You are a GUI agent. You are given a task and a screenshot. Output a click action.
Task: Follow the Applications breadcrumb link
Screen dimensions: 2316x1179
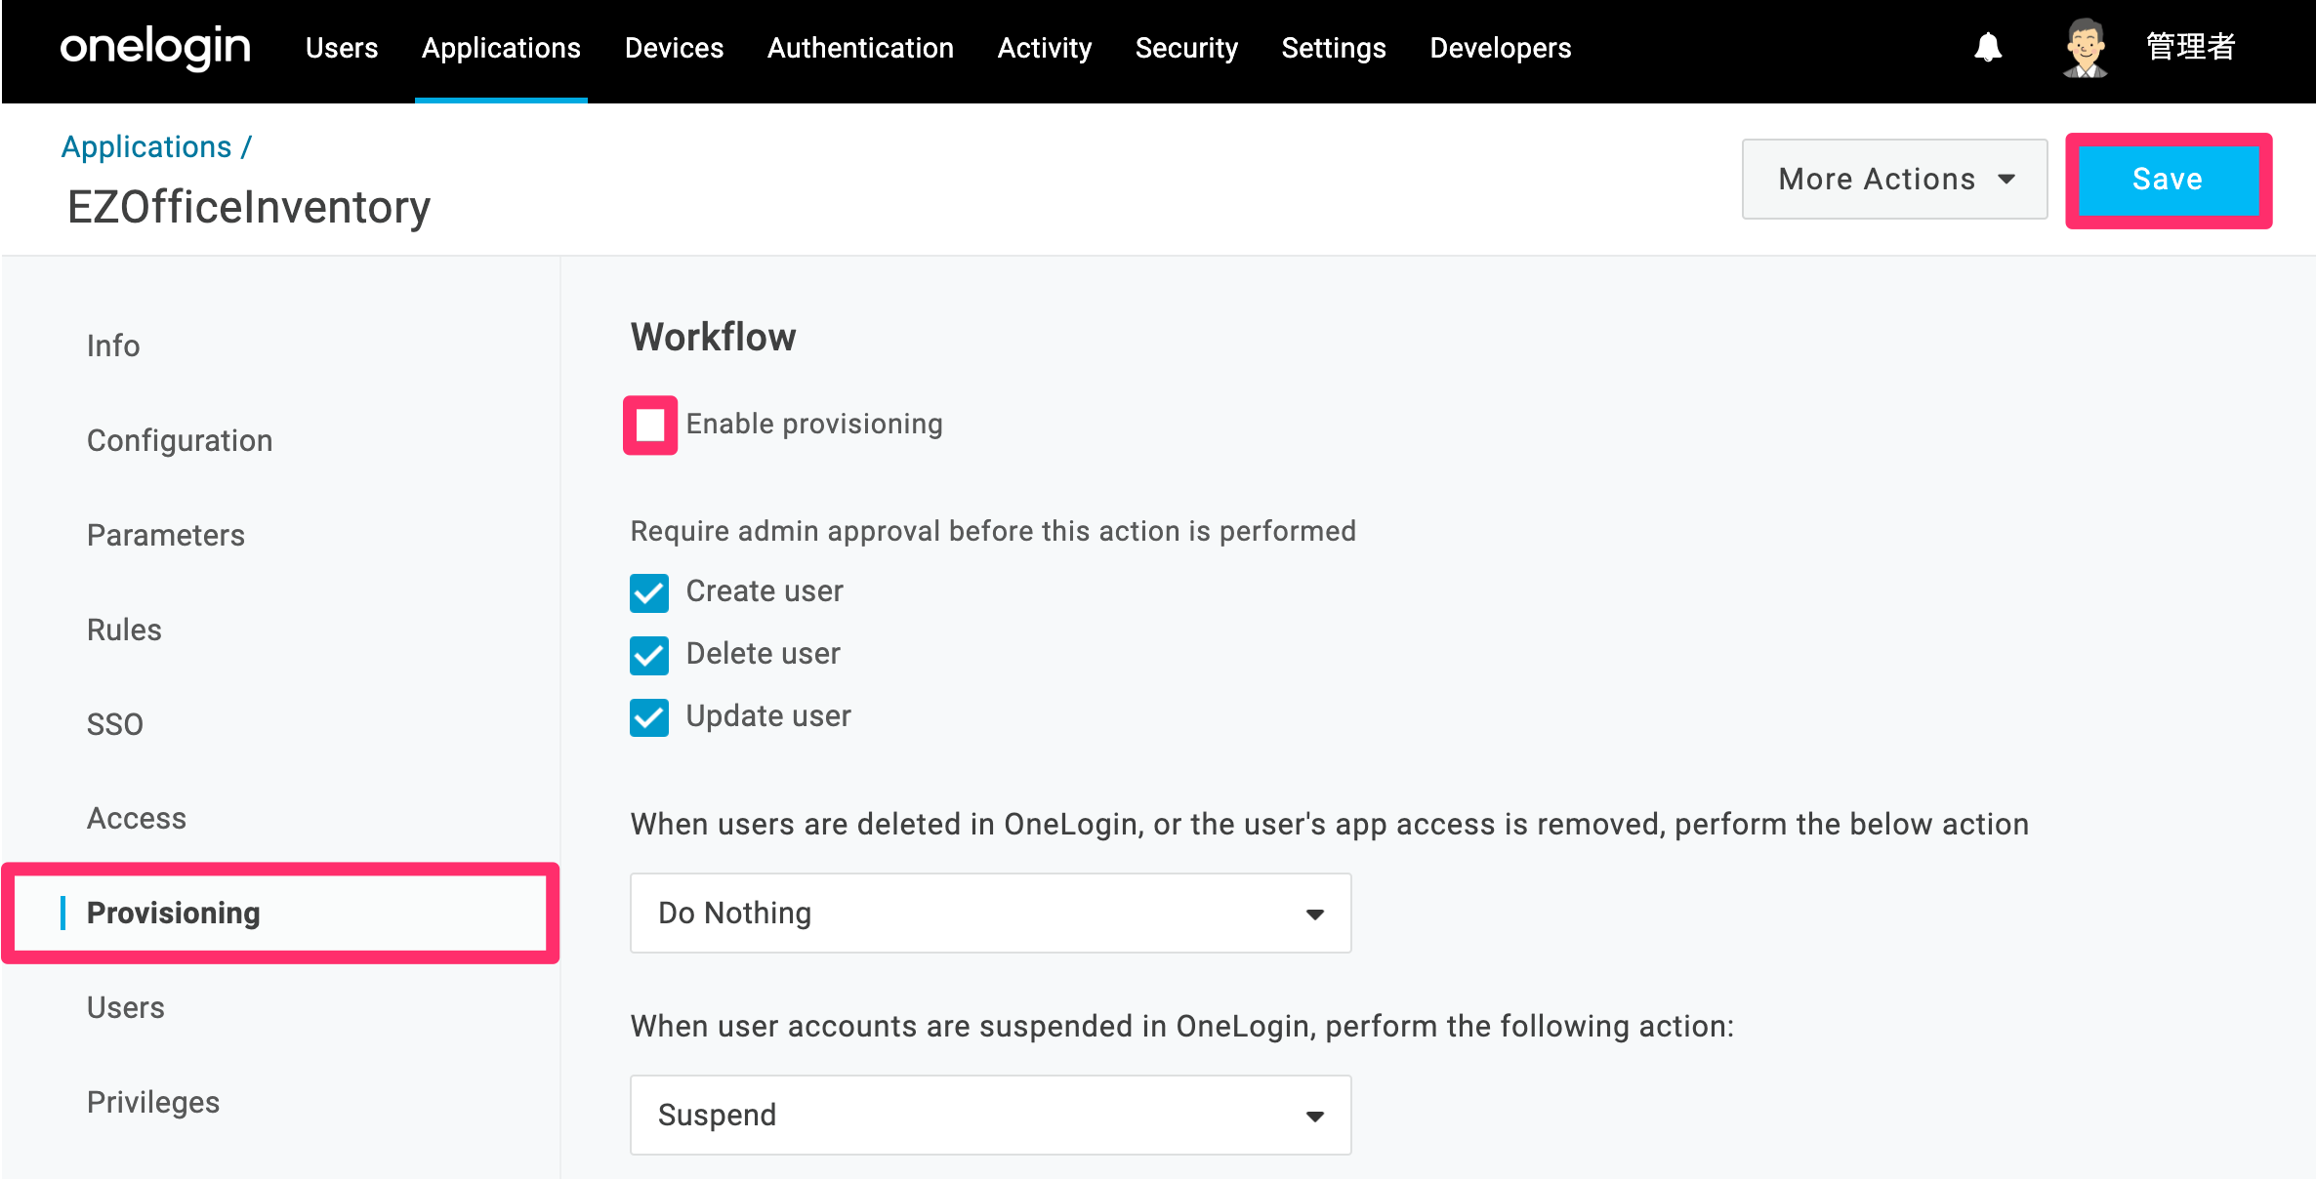(146, 146)
